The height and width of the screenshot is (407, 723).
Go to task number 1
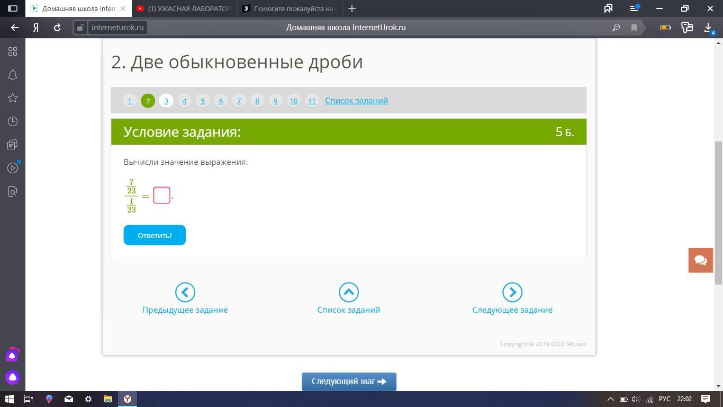(130, 101)
